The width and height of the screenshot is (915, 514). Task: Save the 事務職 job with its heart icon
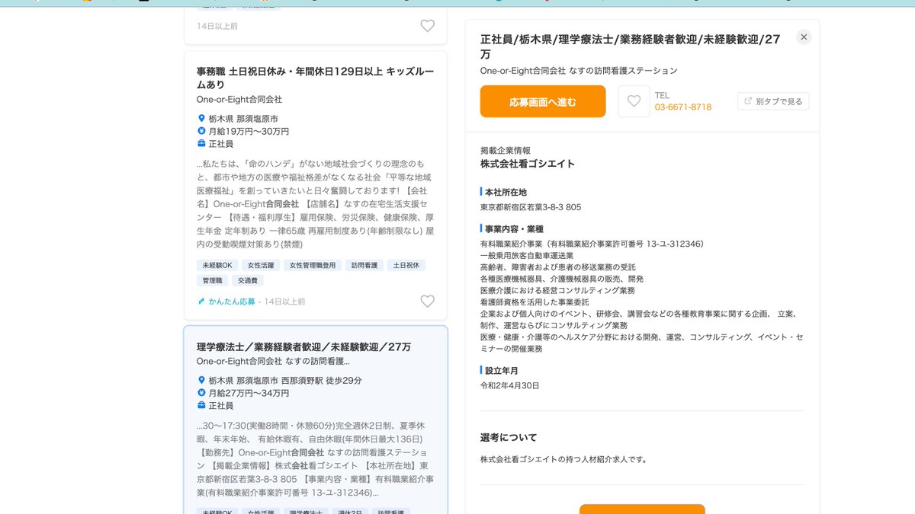[428, 302]
